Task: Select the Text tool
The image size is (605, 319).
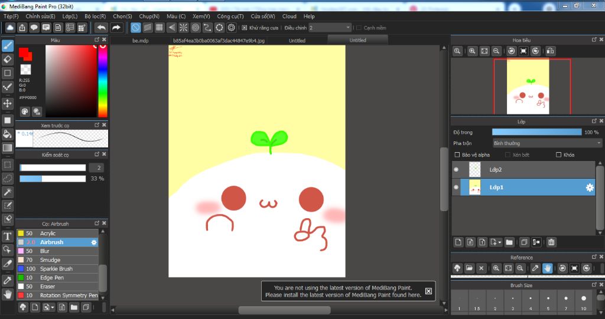Action: coord(7,236)
